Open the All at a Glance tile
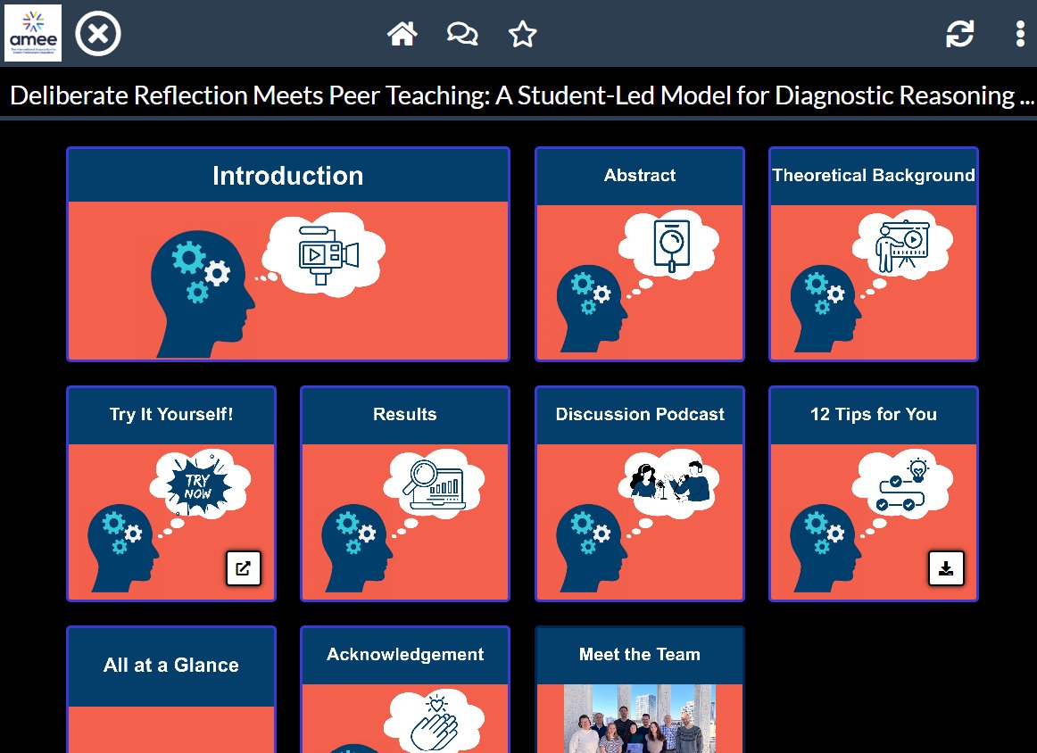1037x753 pixels. 171,690
